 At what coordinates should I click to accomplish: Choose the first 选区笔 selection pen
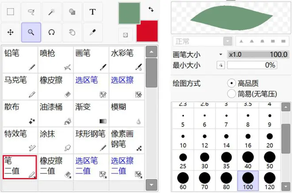point(91,86)
